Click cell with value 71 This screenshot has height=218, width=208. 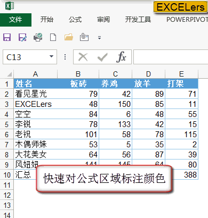pos(181,94)
